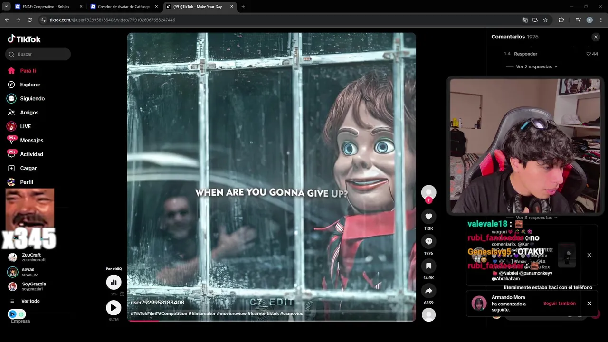View site information icon
This screenshot has height=342, width=608.
(43, 20)
